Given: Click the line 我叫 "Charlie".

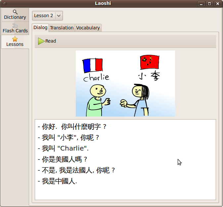Looking at the screenshot, I should coord(63,149).
